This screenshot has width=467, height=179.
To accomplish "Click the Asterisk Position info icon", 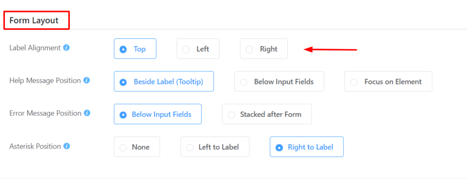I will [67, 146].
